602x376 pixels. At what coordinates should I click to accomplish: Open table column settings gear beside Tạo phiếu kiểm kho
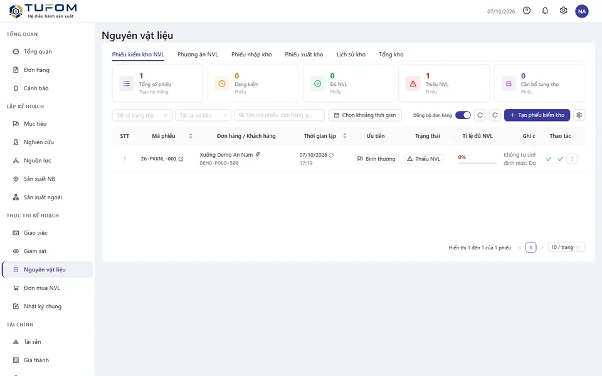coord(579,115)
